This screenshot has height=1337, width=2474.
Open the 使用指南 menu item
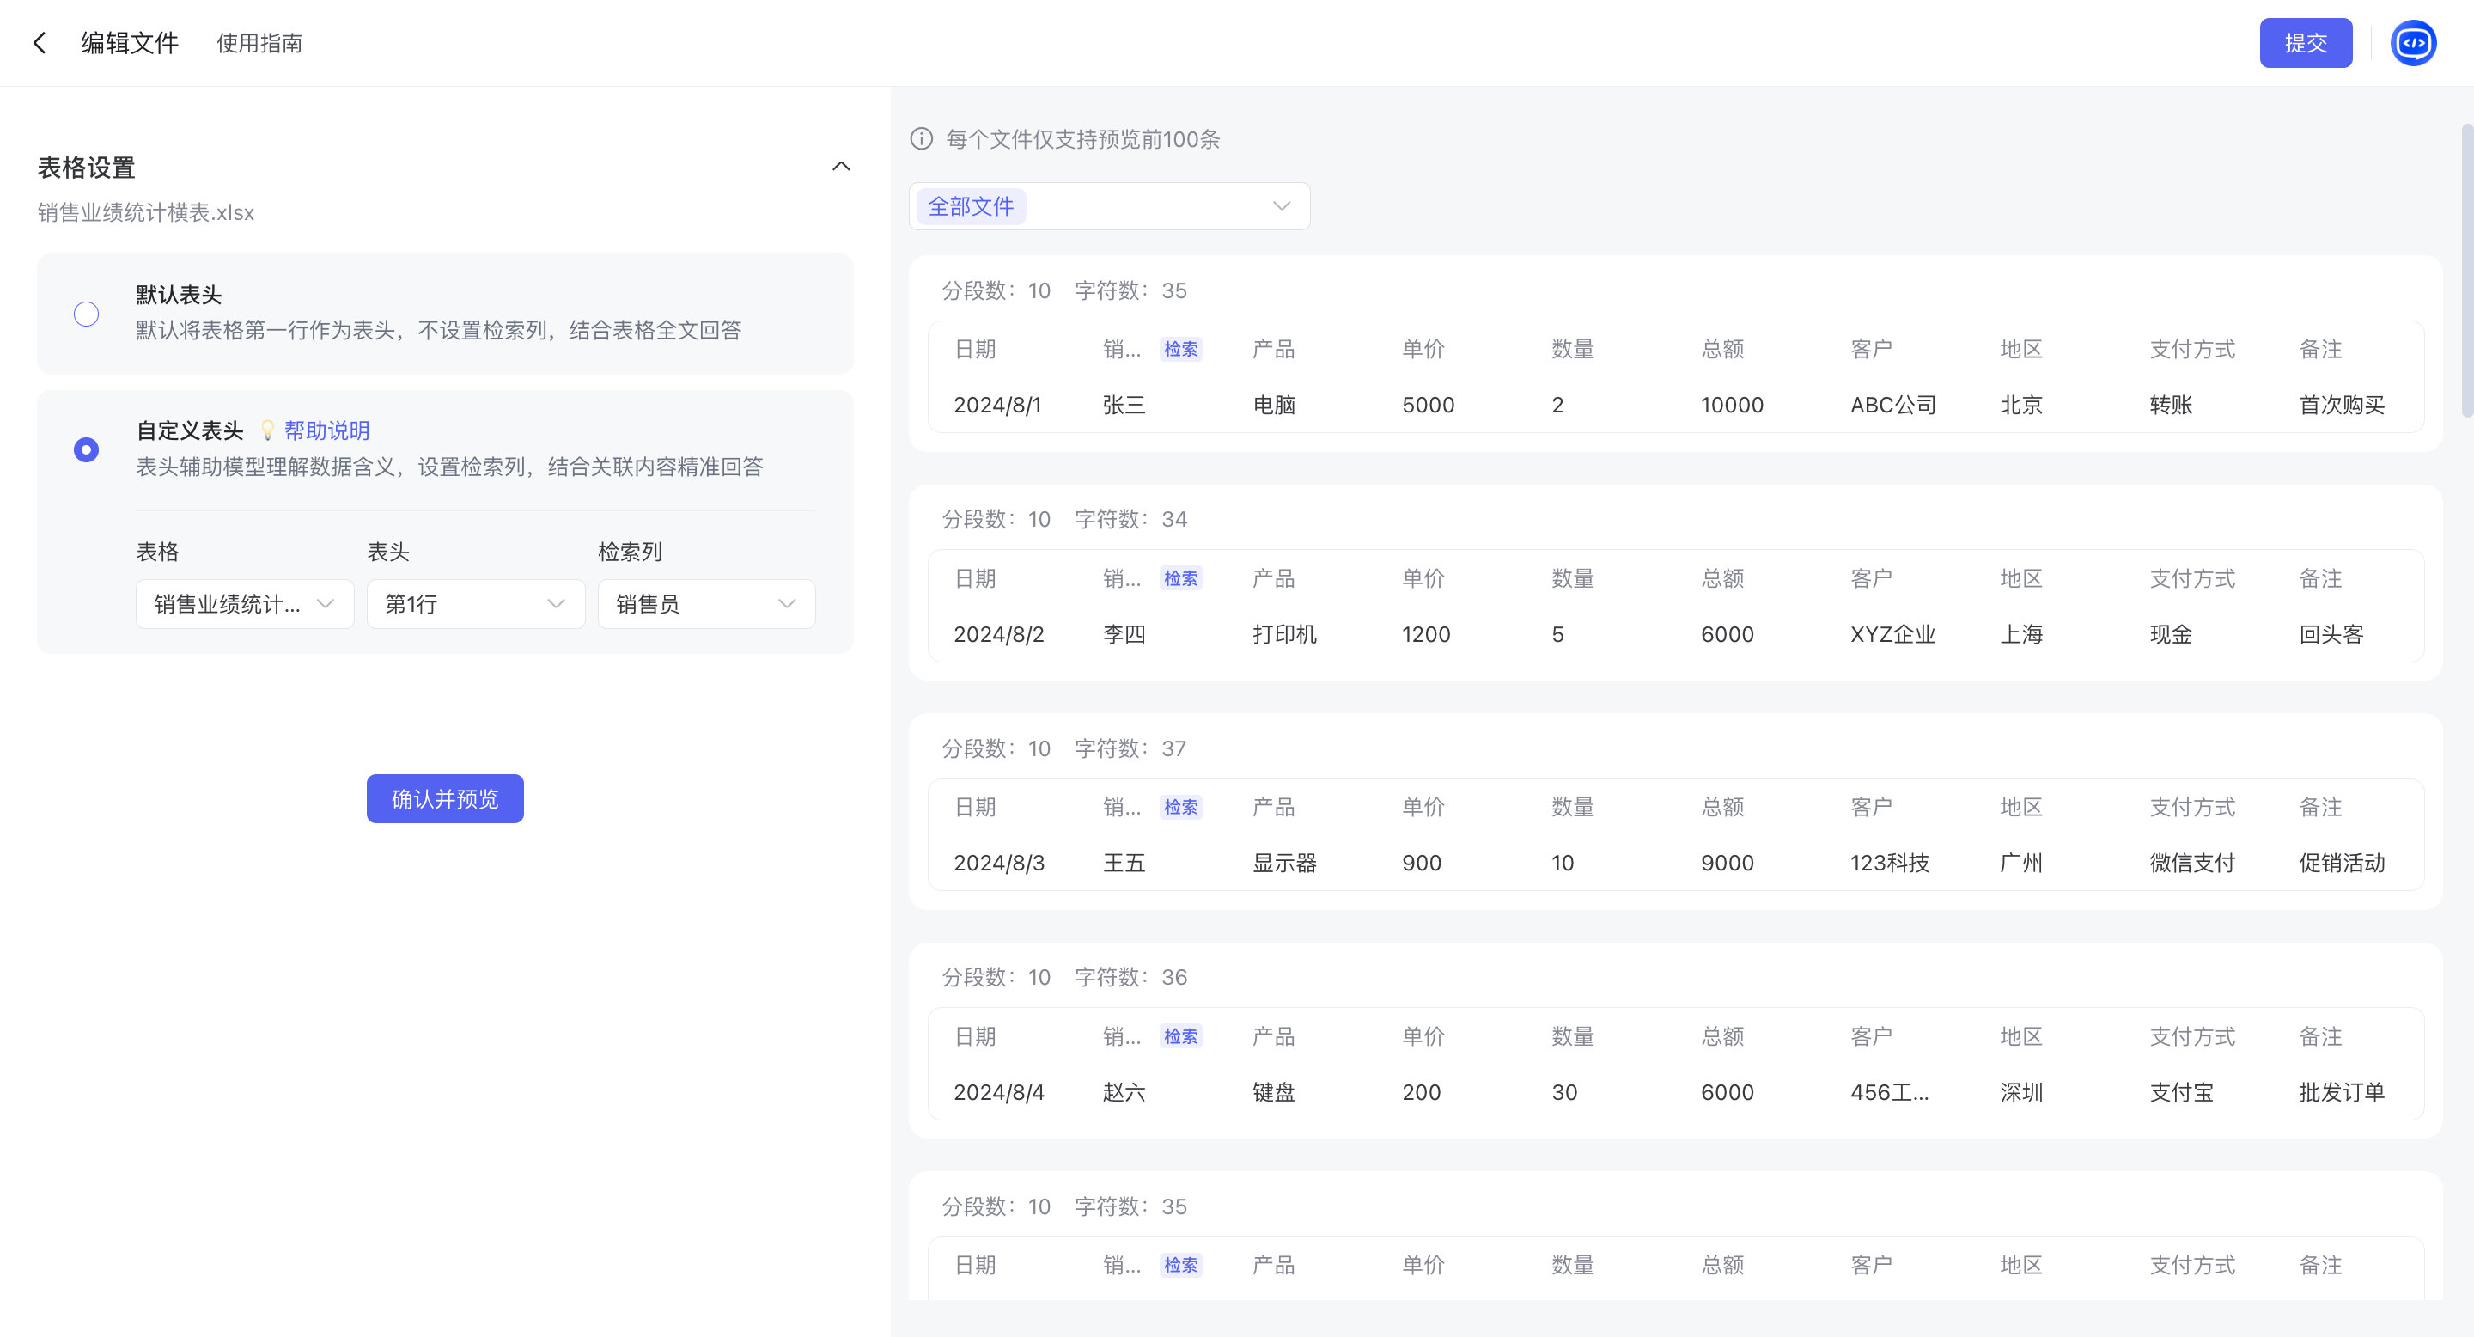click(x=259, y=42)
